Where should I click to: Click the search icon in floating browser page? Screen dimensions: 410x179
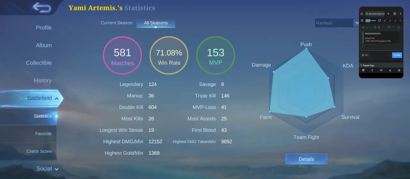[x=400, y=20]
